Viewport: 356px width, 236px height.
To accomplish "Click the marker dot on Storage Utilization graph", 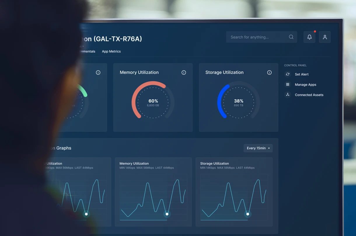I will [x=247, y=214].
